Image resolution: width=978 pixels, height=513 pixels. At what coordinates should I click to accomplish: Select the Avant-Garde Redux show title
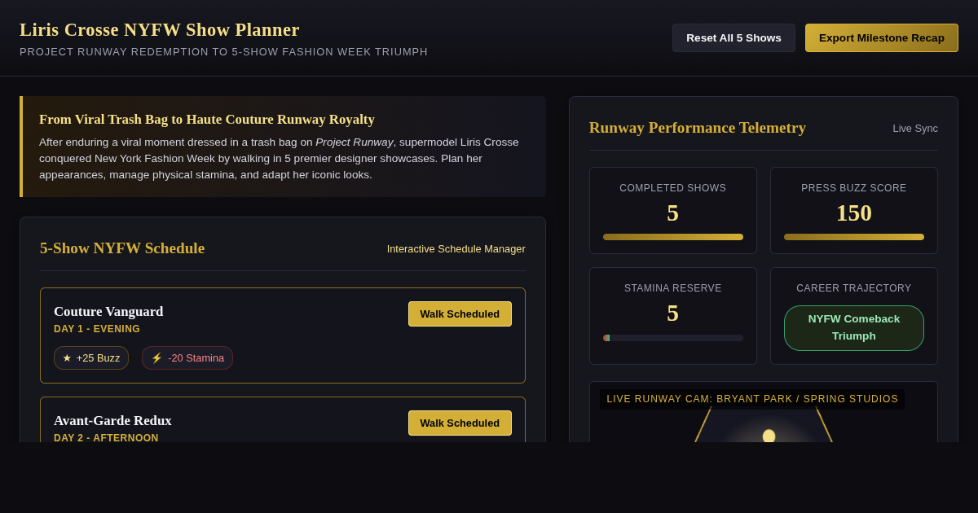[112, 420]
